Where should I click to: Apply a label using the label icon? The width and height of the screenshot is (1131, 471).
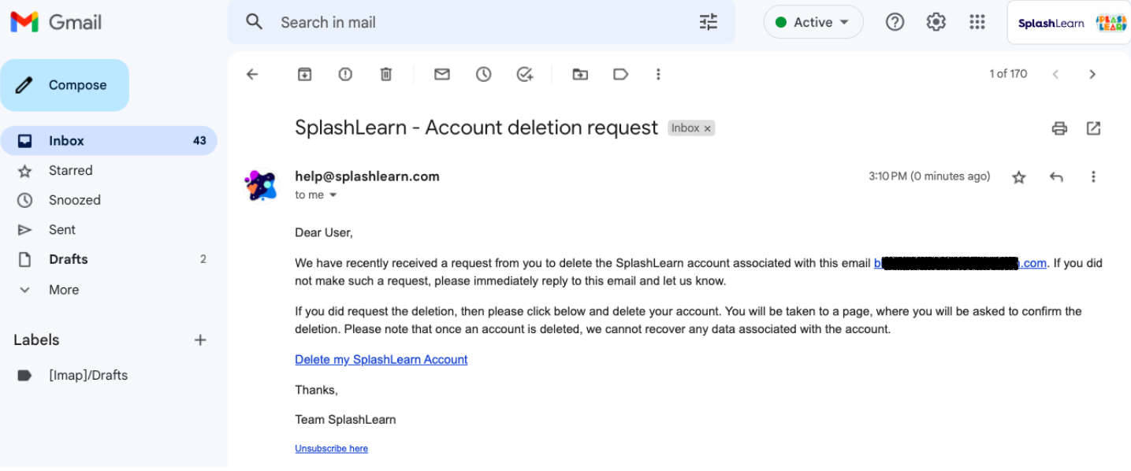point(621,74)
